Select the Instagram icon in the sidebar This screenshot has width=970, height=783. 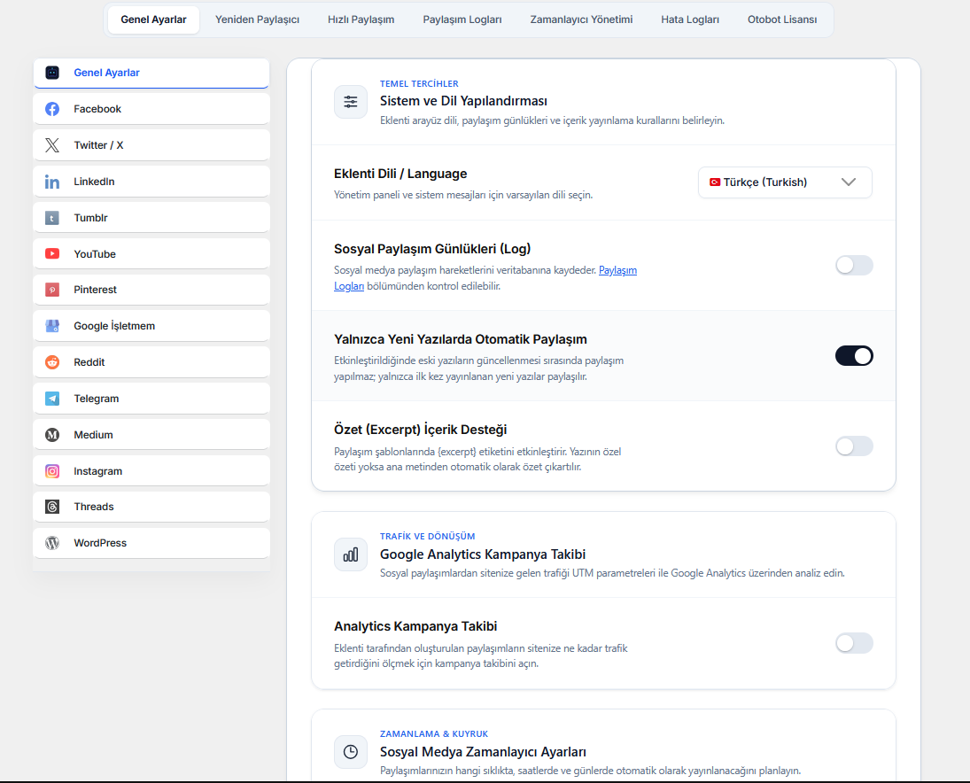[52, 471]
